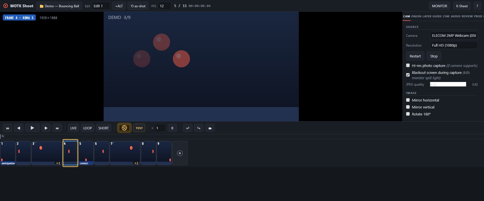Open the Resolution dropdown
Image resolution: width=484 pixels, height=201 pixels.
[454, 45]
